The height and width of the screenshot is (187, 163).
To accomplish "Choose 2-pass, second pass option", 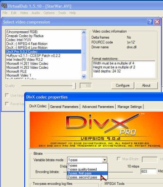I will [87, 177].
